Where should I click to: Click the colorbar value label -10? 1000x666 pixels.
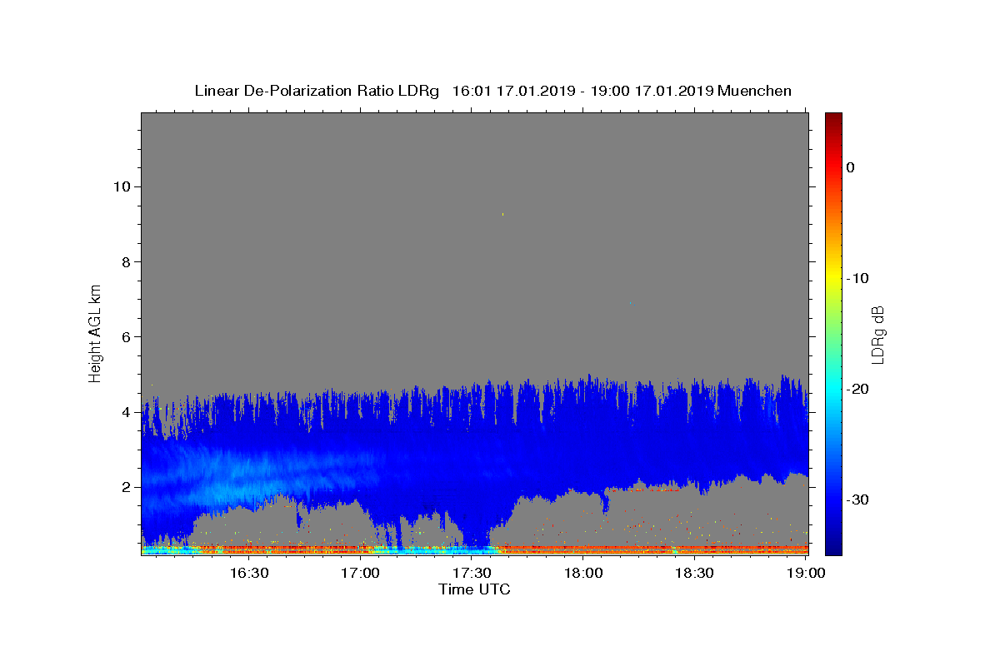point(858,278)
